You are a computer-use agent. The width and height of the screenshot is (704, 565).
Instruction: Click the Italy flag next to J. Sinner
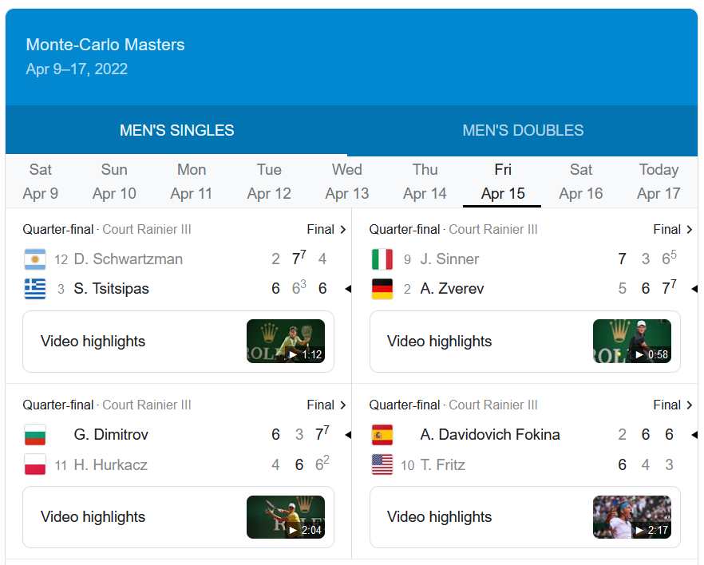382,259
